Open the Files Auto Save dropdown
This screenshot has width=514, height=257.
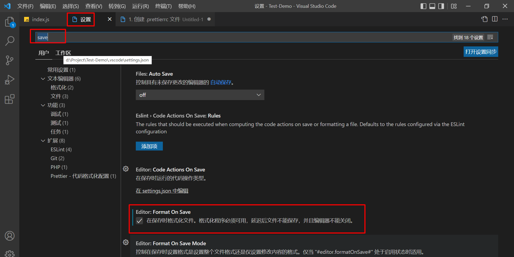tap(200, 95)
